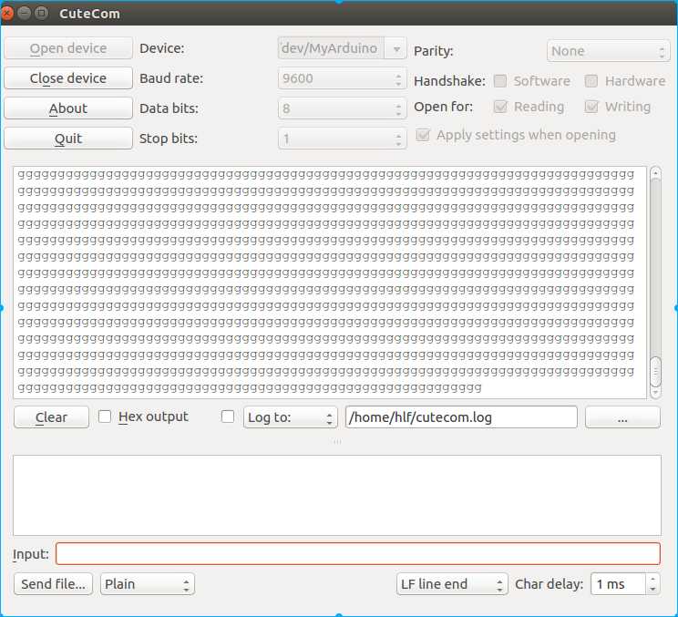Click the log file path field
Image resolution: width=678 pixels, height=617 pixels.
[461, 417]
